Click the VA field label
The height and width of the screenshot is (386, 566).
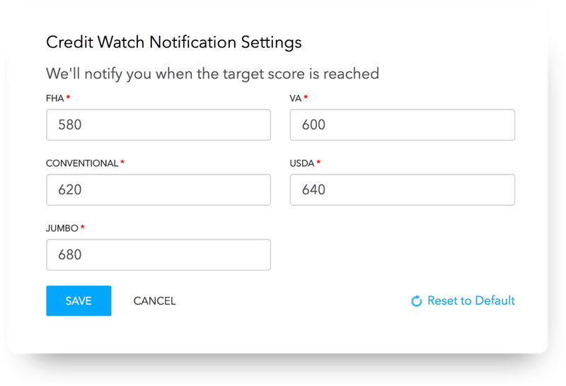[x=295, y=98]
